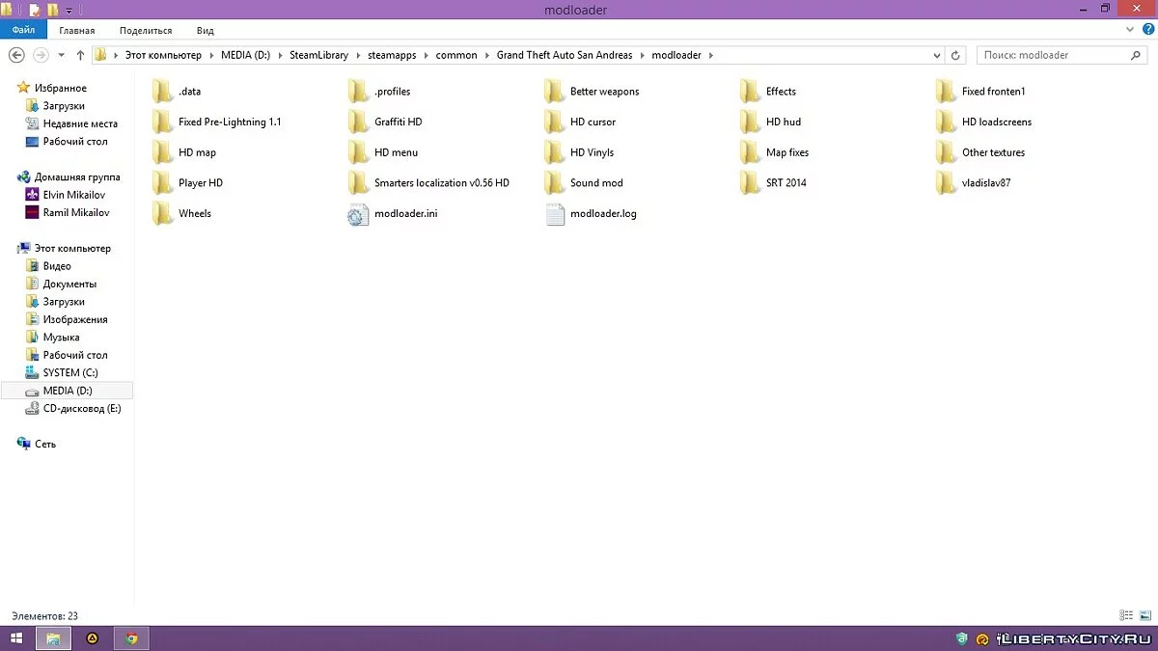Click the .profiles folder icon
This screenshot has height=651, width=1158.
pyautogui.click(x=358, y=92)
